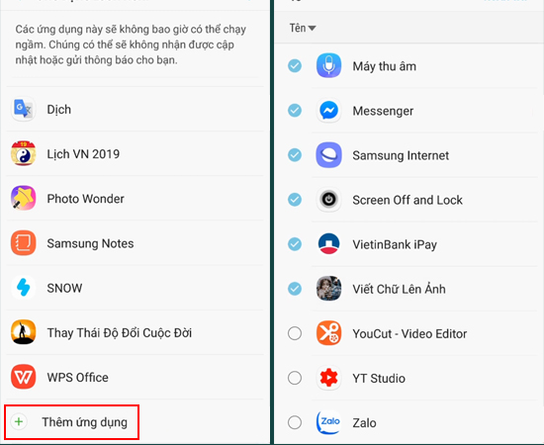Viewport: 544px width, 445px height.
Task: Tap the Lịch VN 2019 app name
Action: coord(83,154)
